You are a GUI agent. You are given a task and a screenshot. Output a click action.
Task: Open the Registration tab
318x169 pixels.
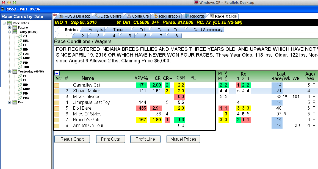coord(167,16)
